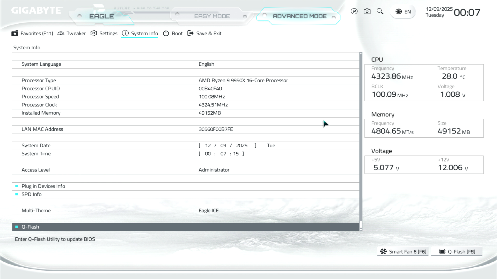Click the globe language icon

point(399,12)
